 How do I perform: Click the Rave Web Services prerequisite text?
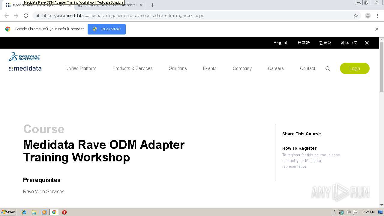point(44,191)
